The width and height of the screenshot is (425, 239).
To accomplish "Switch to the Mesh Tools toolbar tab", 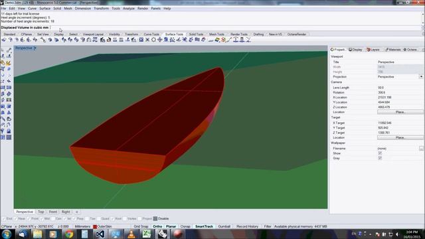I will pyautogui.click(x=216, y=34).
